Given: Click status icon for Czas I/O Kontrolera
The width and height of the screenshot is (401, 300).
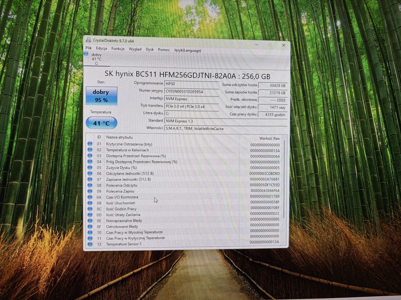Looking at the screenshot, I should click(90, 197).
